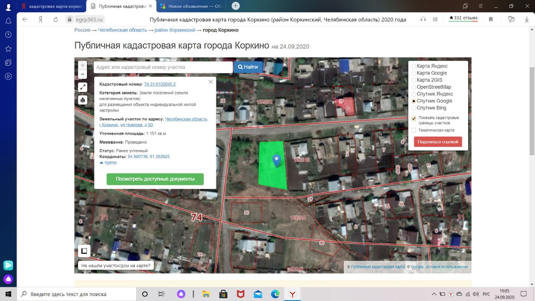Enable the Тематическая карта checkbox
The width and height of the screenshot is (535, 301).
pyautogui.click(x=414, y=130)
